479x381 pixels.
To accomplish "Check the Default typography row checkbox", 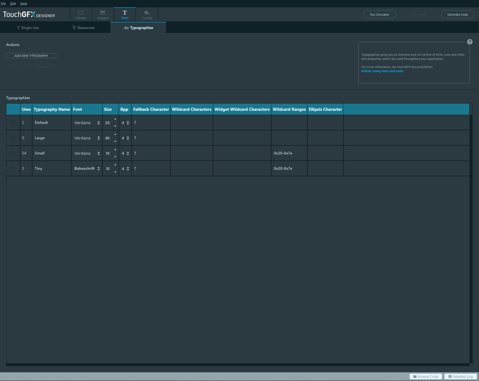I will 12,123.
